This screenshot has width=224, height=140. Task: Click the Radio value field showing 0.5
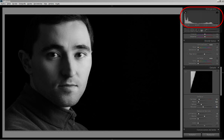point(216,102)
